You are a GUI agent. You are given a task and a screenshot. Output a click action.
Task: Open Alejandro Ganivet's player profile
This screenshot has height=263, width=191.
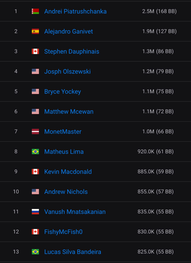click(x=68, y=31)
